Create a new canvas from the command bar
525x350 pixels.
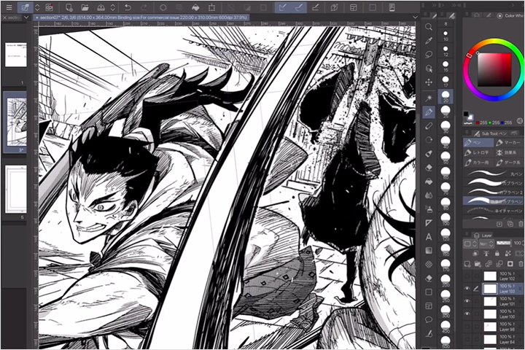pos(69,7)
